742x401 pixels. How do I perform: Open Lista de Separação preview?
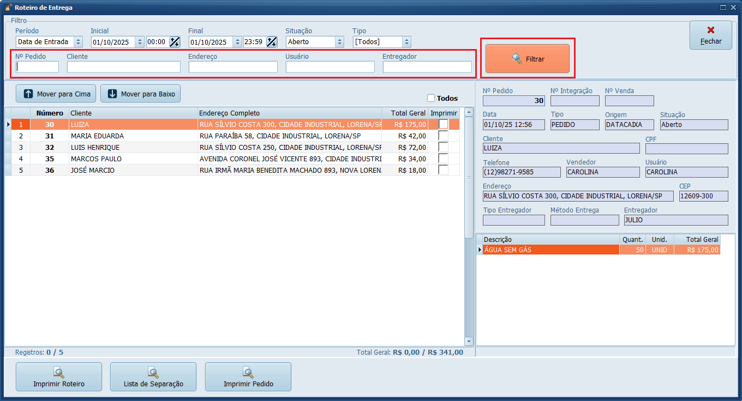pyautogui.click(x=153, y=377)
